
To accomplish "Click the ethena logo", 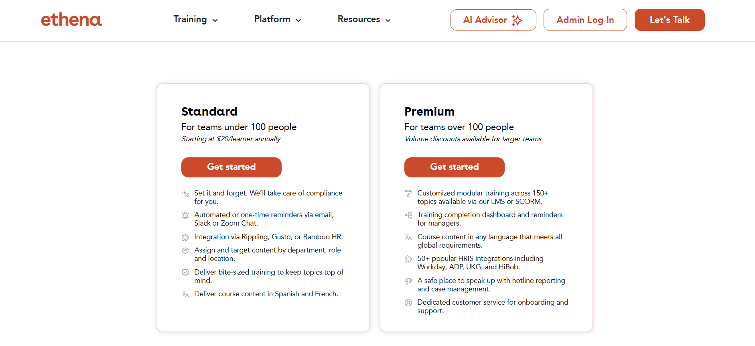I will pos(71,19).
